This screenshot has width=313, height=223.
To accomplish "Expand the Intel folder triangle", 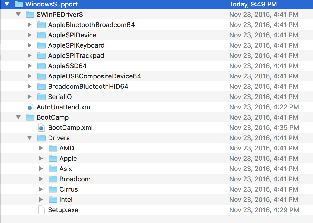I will [x=41, y=199].
